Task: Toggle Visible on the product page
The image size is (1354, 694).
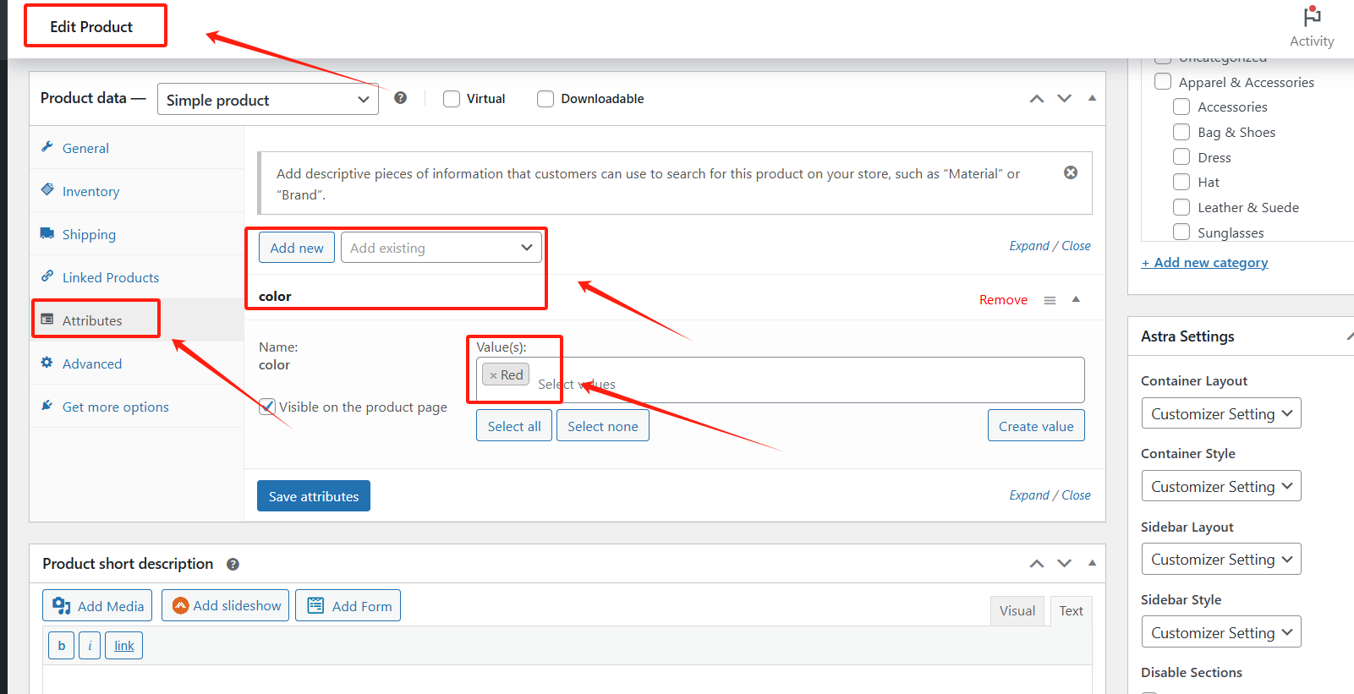Action: 267,407
